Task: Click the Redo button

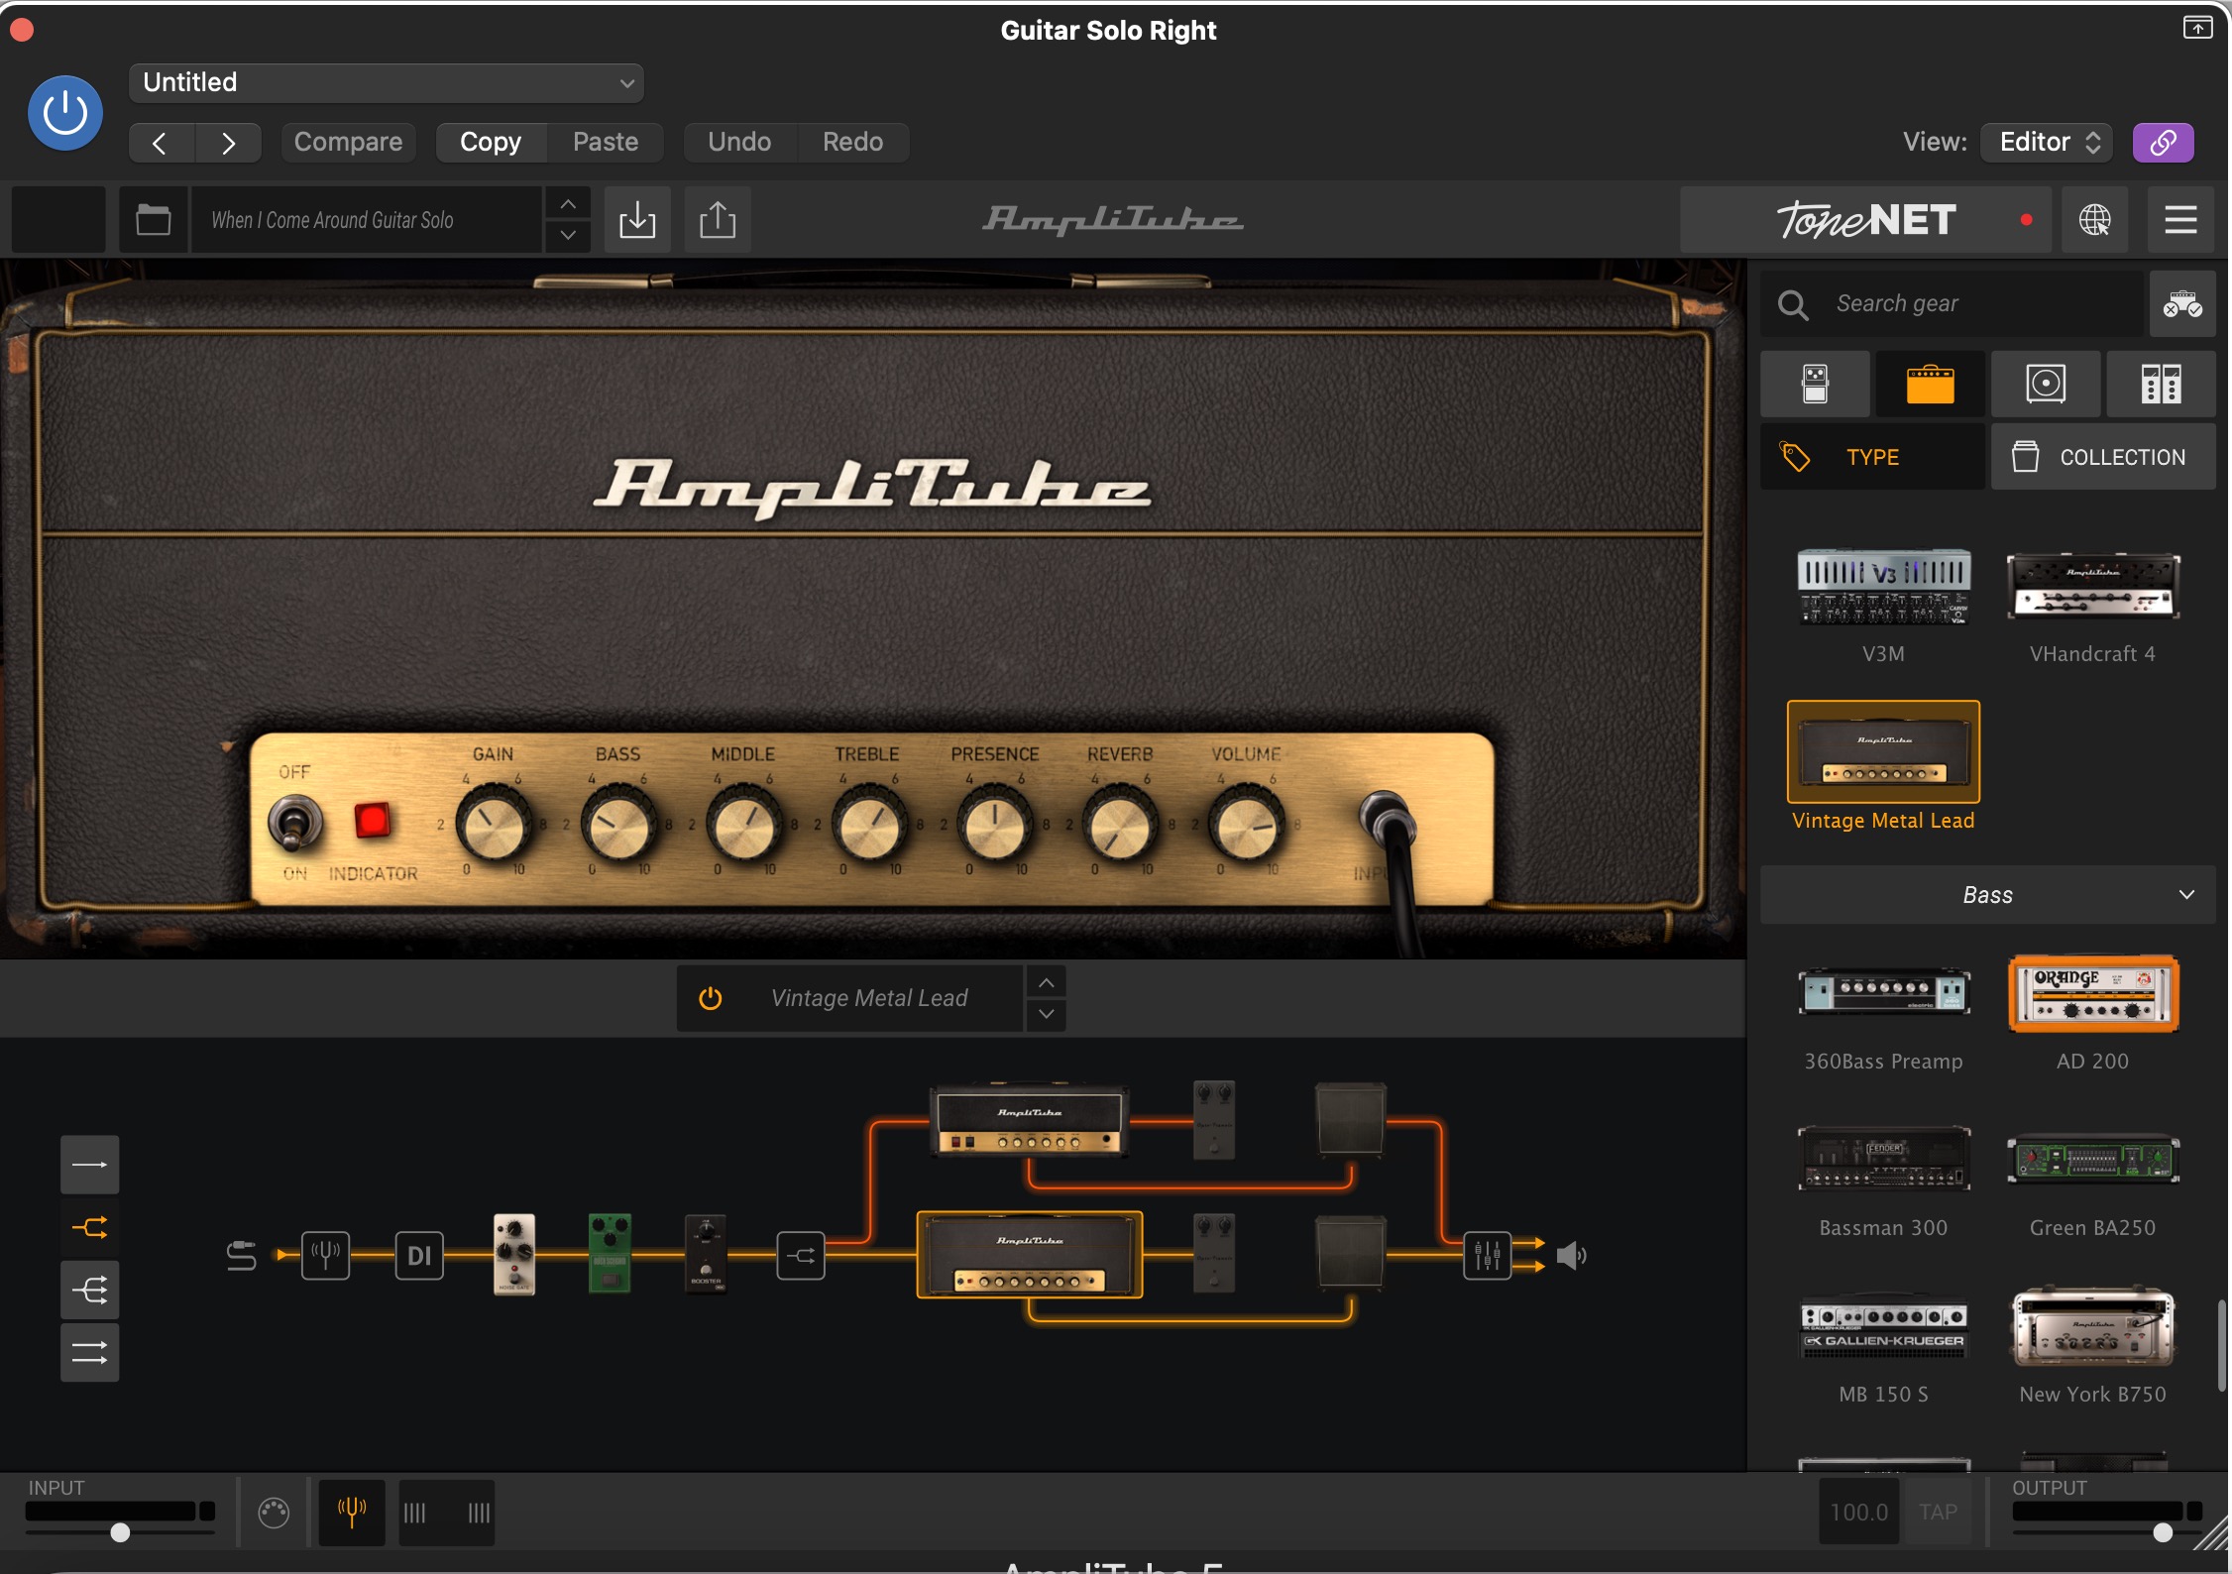Action: click(852, 143)
